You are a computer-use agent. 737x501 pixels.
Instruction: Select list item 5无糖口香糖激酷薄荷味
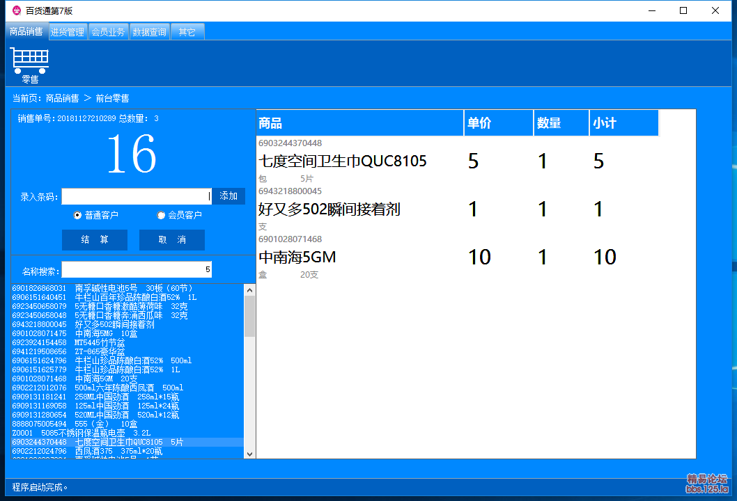click(x=127, y=306)
